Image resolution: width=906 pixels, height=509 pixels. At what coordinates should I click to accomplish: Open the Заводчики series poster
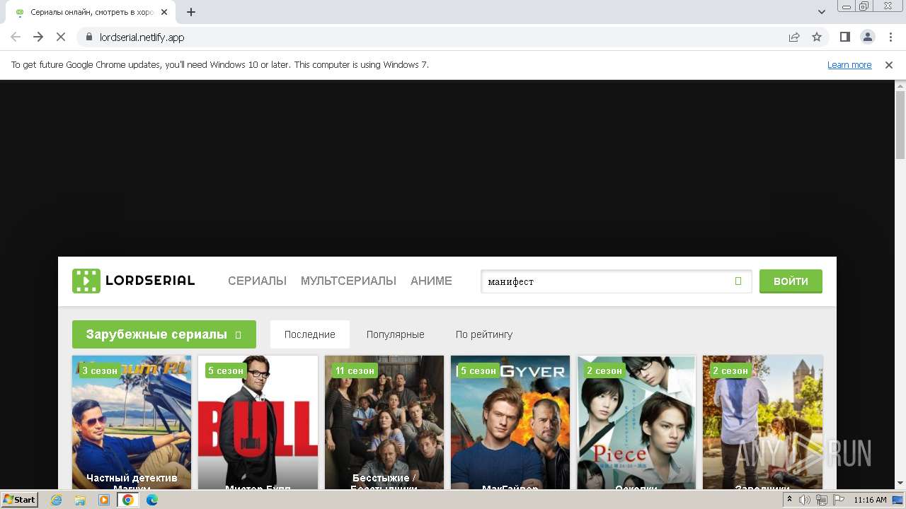(763, 423)
